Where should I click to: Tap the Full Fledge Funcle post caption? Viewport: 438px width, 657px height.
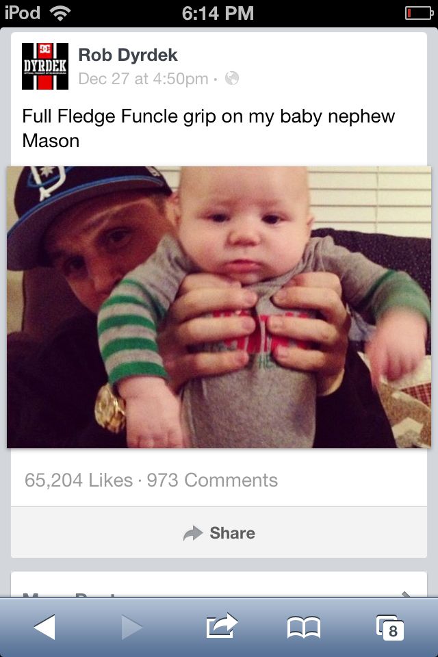click(208, 128)
